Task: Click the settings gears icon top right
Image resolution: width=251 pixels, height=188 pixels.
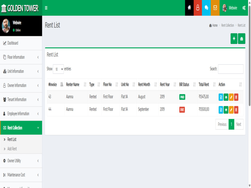Action: coord(244,8)
